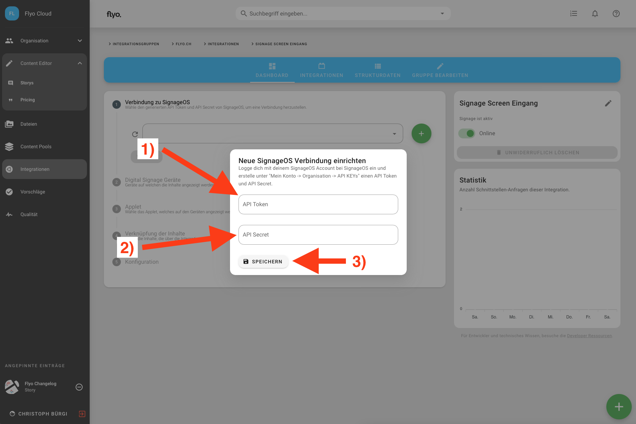
Task: Focus the Suchbegriff eingeben search box
Action: click(x=343, y=13)
